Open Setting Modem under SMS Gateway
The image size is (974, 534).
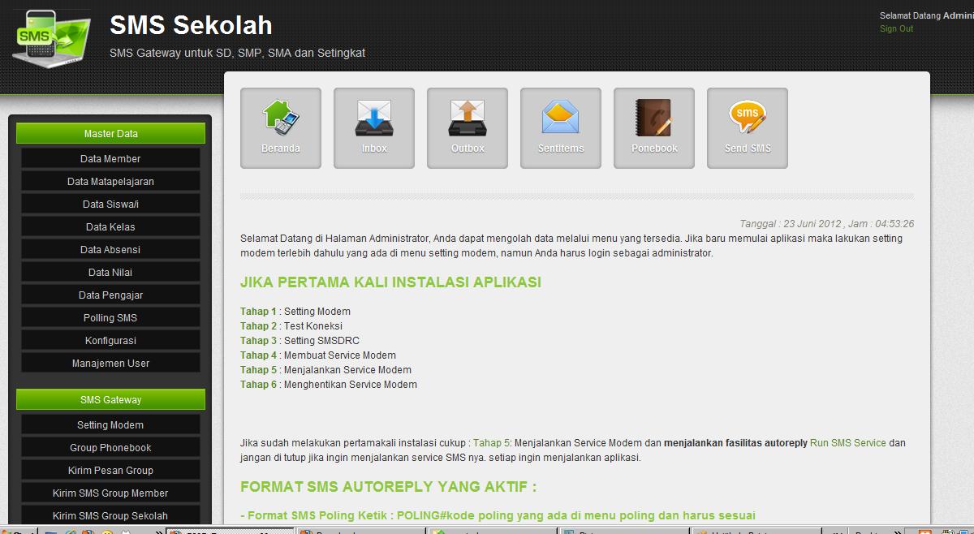(x=110, y=425)
